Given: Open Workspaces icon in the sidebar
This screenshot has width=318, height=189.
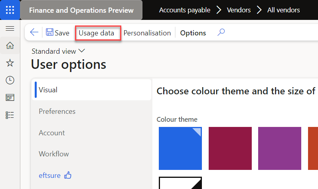Looking at the screenshot, I should 10,97.
